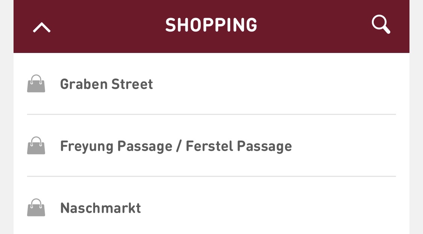The image size is (423, 234).
Task: Click divider line below Graben Street row
Action: click(211, 114)
